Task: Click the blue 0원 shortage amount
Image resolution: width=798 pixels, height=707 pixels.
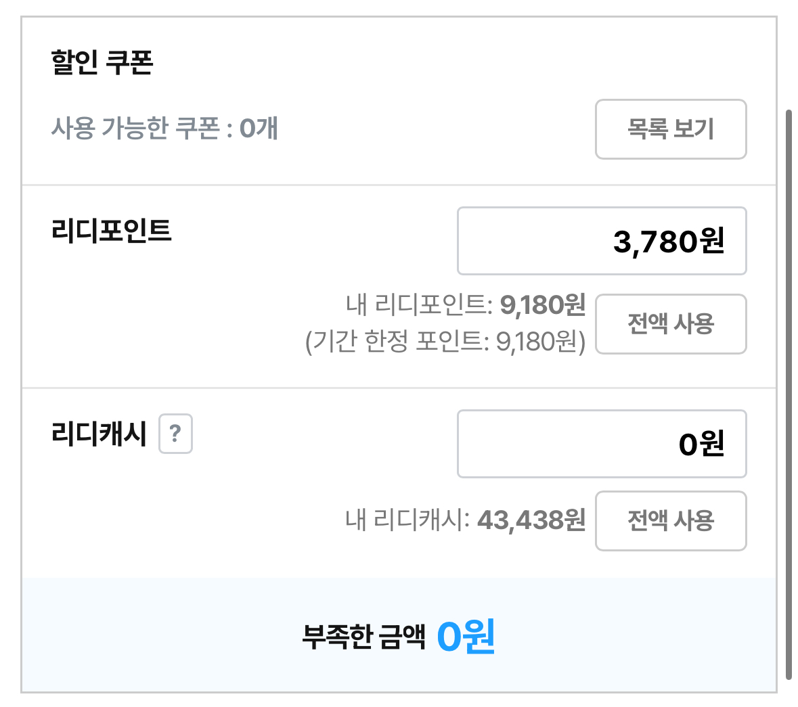Action: click(x=466, y=637)
